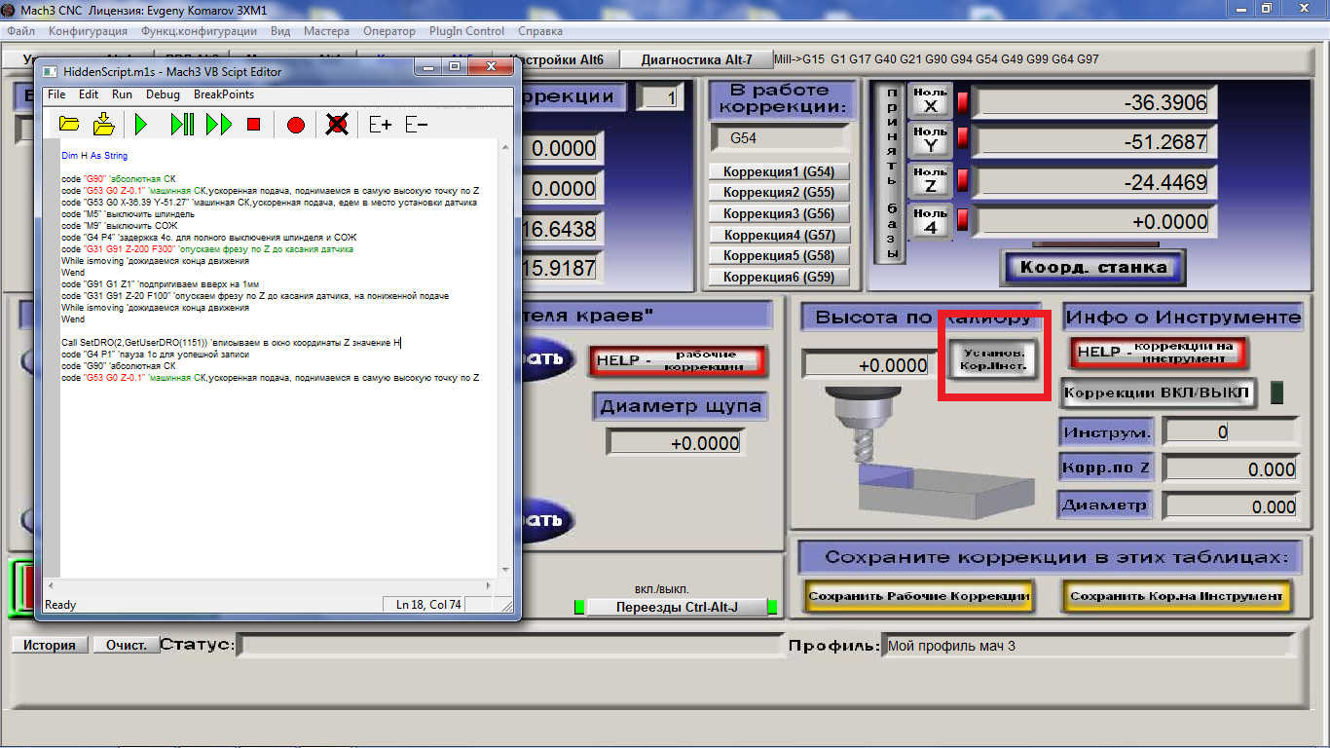Select Коррекция5 (G58) work offset

tap(779, 256)
